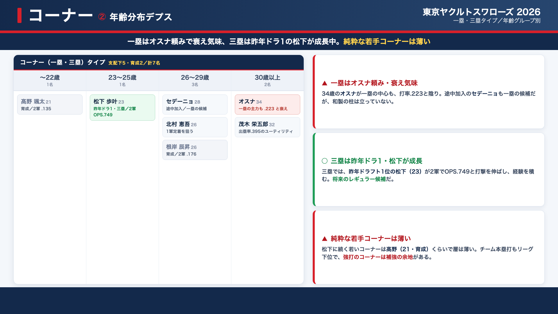Click the red triangle beside 純粋な若手コーナーは薄い heading

click(325, 239)
